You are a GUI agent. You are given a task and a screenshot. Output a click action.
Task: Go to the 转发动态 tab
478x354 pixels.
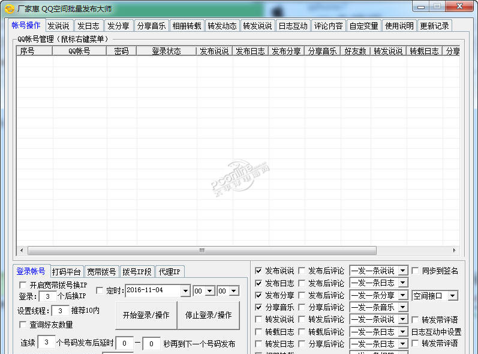click(222, 26)
